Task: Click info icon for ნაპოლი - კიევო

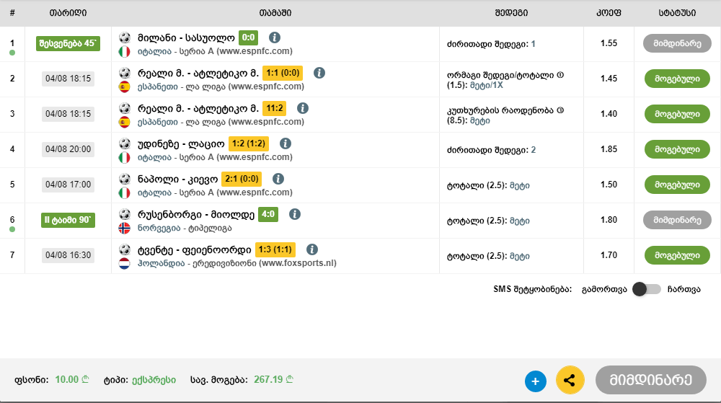Action: 278,179
